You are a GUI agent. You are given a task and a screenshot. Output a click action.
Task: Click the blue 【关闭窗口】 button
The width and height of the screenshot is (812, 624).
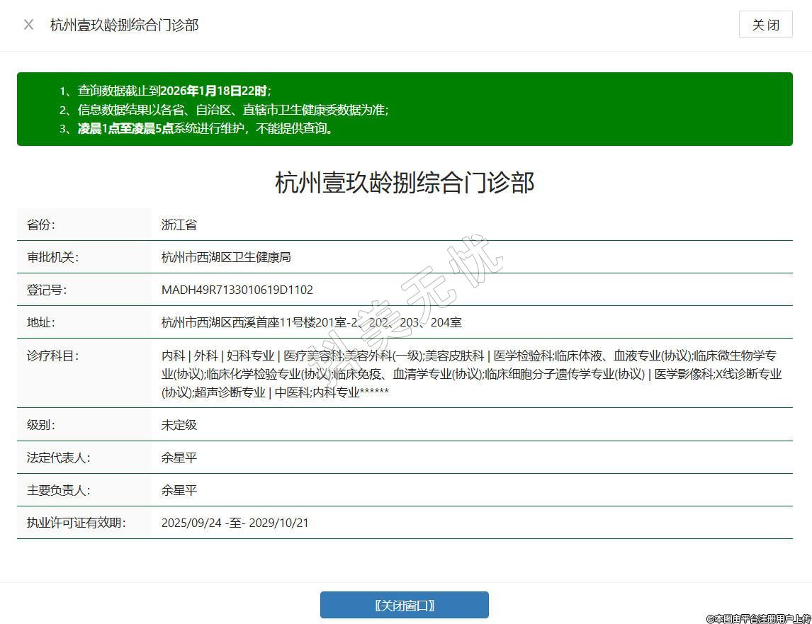pyautogui.click(x=404, y=605)
